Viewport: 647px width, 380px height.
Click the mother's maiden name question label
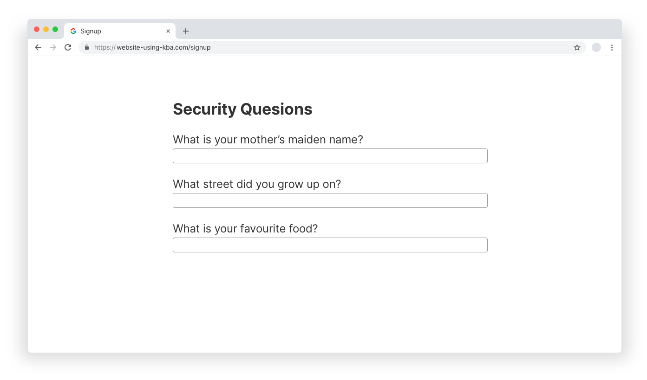click(x=268, y=140)
